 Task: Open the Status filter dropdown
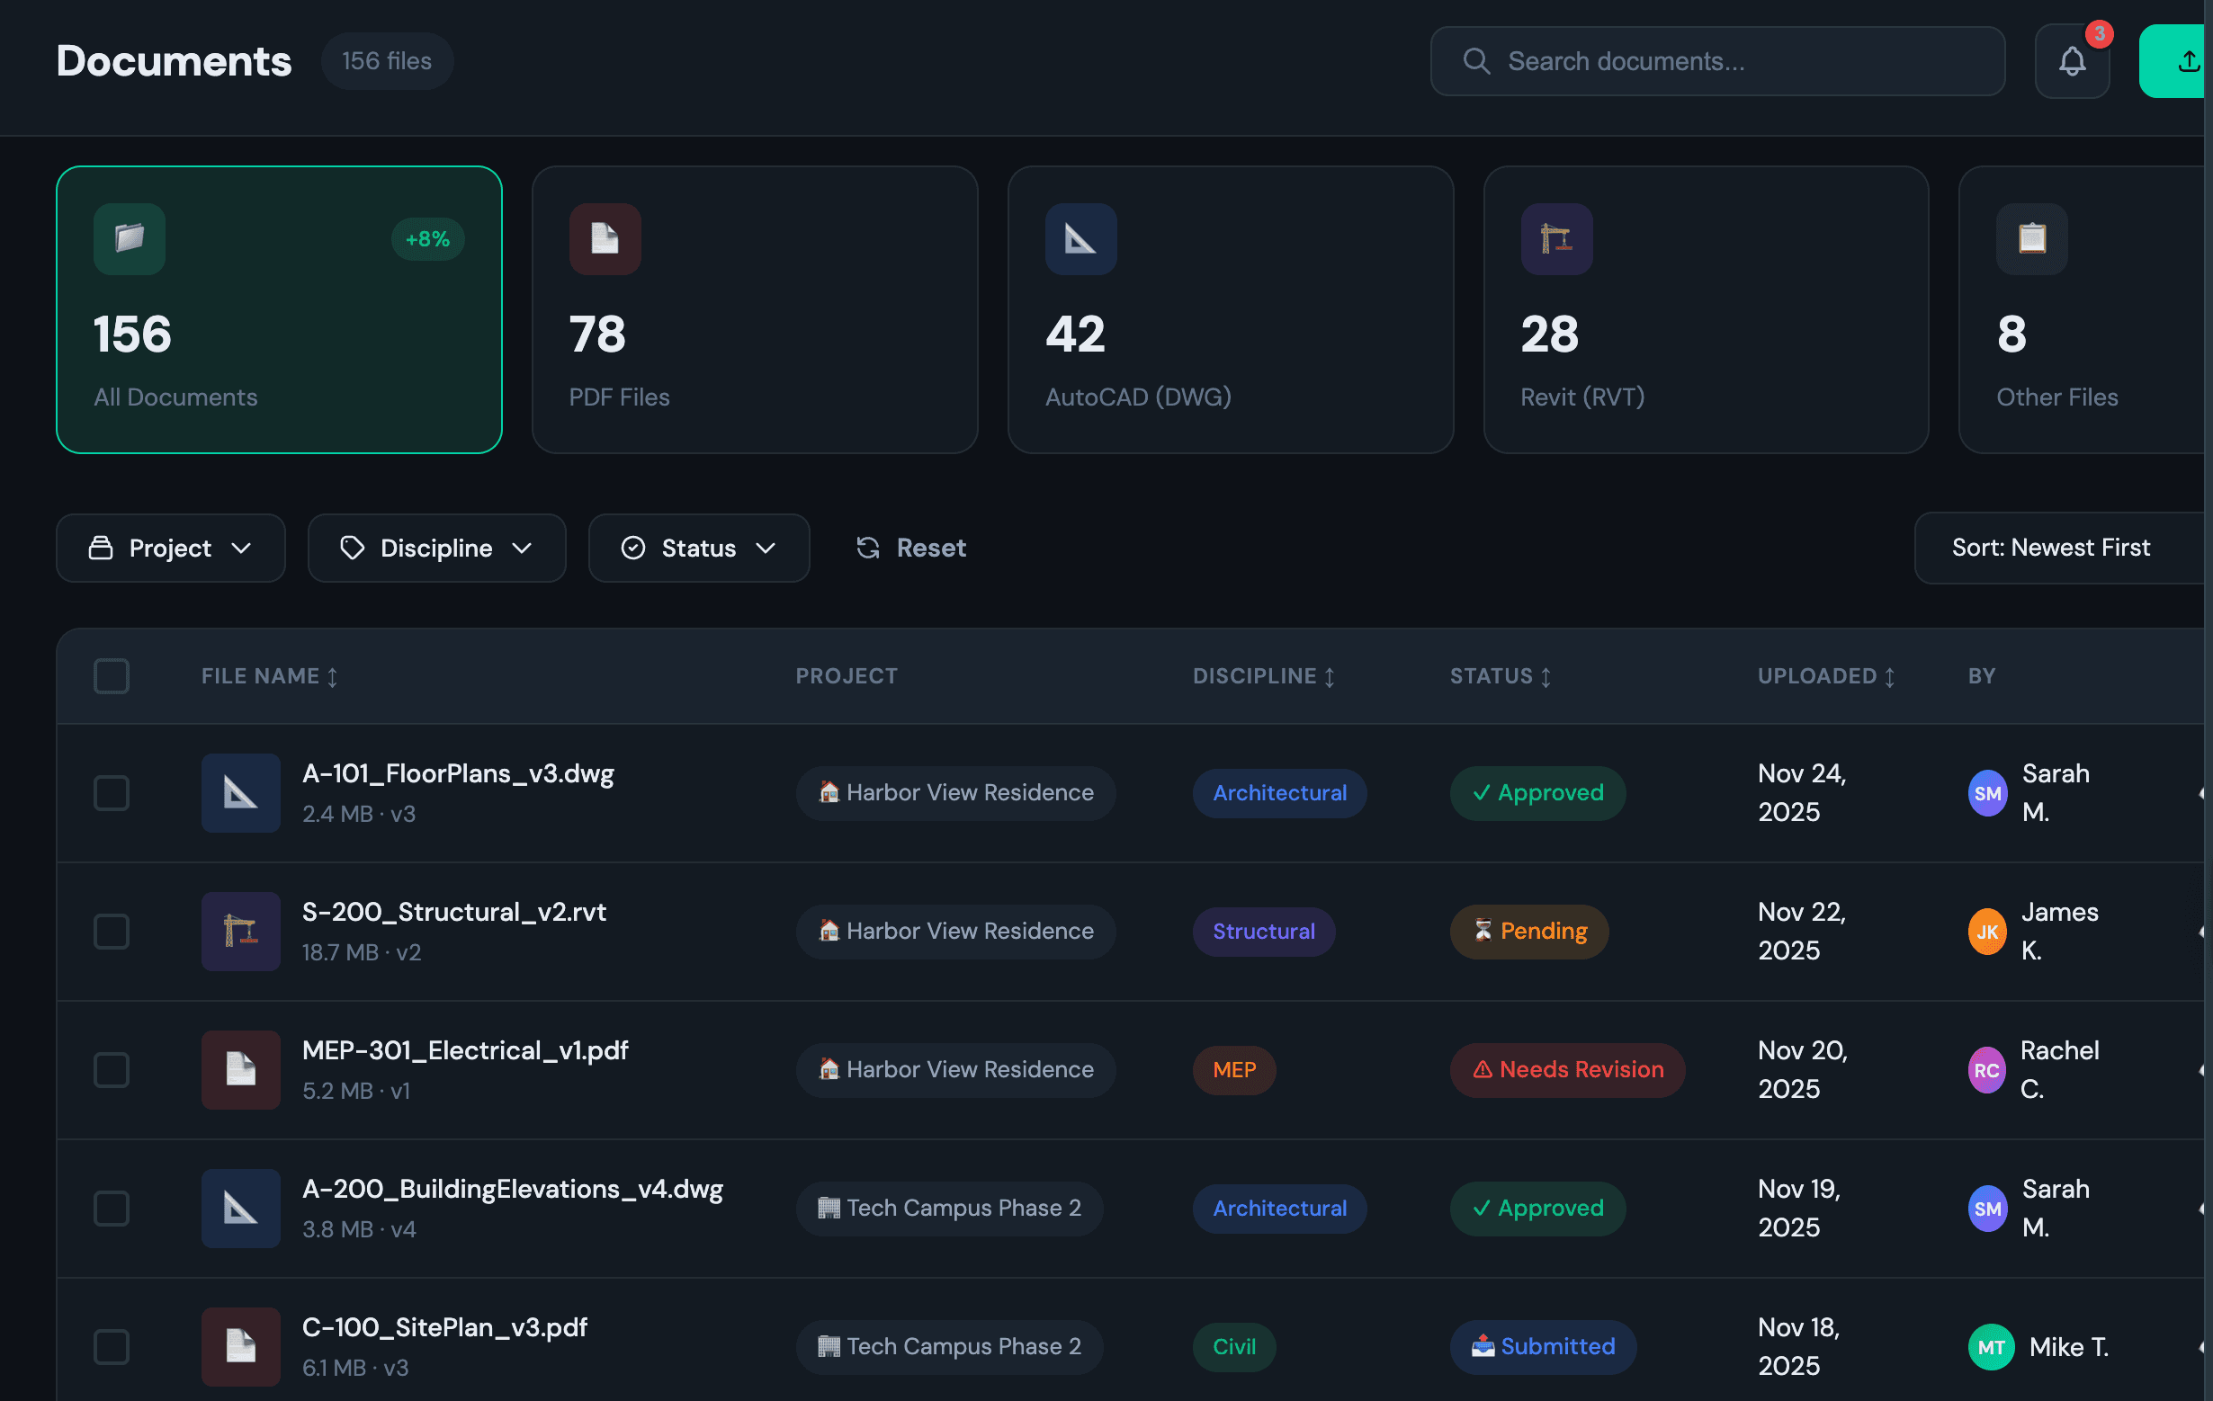click(698, 549)
